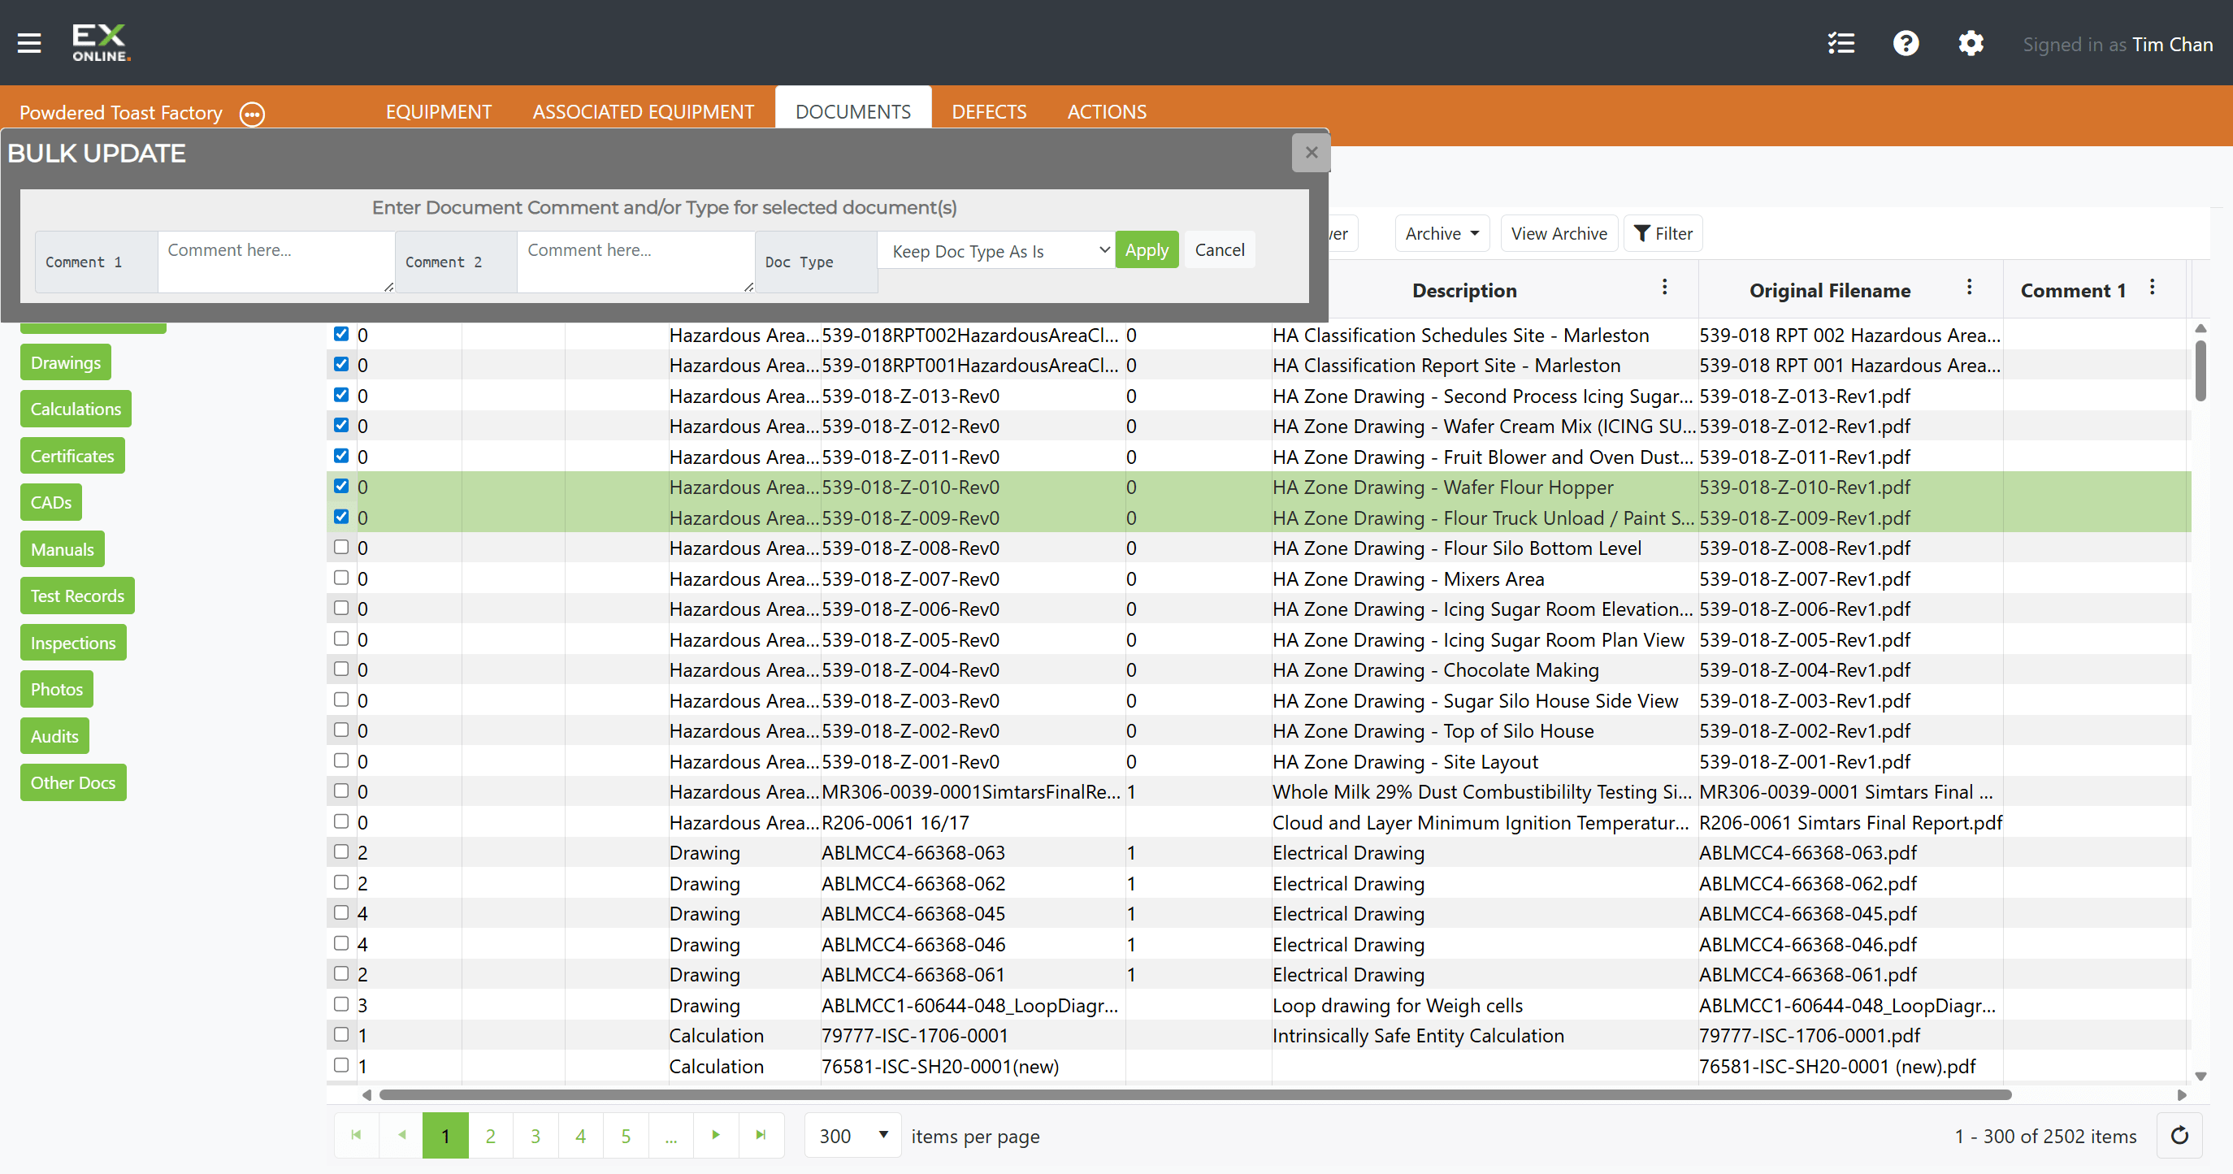Viewport: 2233px width, 1174px height.
Task: Open the Keep Doc Type As Is dropdown
Action: (996, 250)
